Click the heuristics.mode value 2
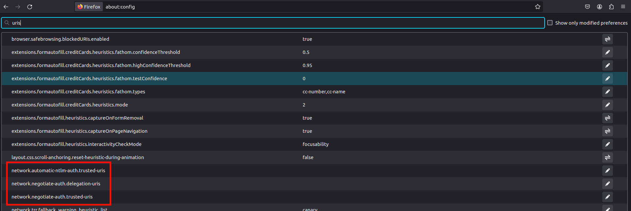631x211 pixels. tap(304, 105)
